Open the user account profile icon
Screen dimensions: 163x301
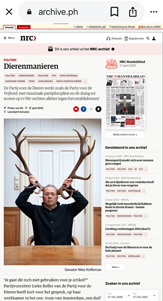(x=154, y=38)
